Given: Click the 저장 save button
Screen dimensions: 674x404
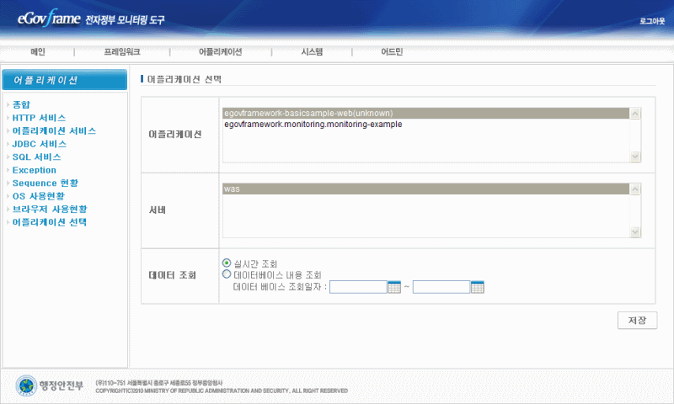Looking at the screenshot, I should [x=637, y=321].
